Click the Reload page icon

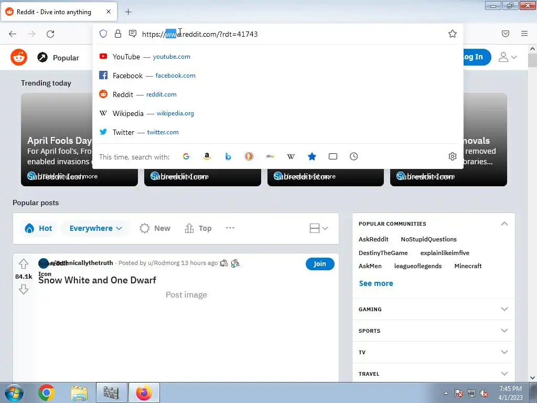pyautogui.click(x=50, y=34)
